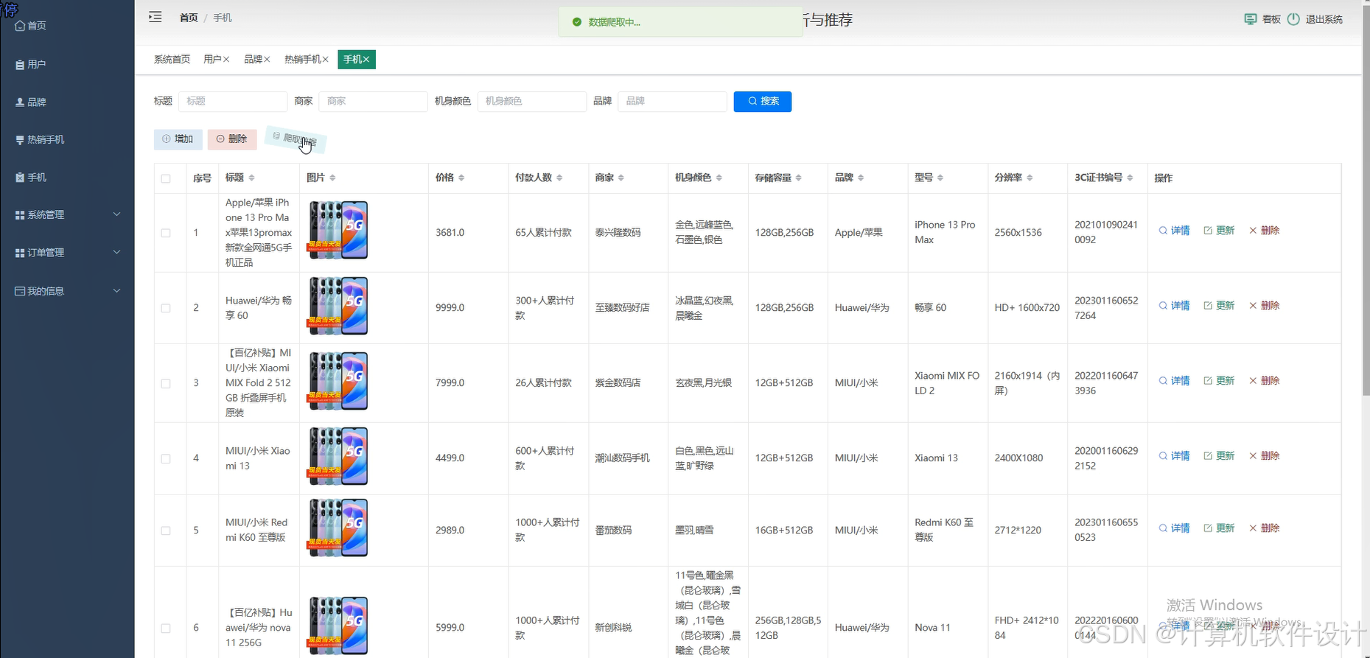The width and height of the screenshot is (1370, 658).
Task: Open the phone image thumbnail in row 1
Action: [338, 230]
